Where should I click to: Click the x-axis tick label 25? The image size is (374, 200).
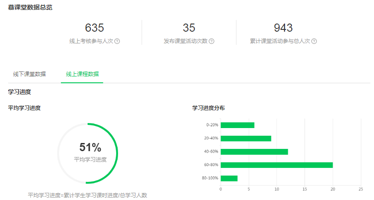click(361, 189)
